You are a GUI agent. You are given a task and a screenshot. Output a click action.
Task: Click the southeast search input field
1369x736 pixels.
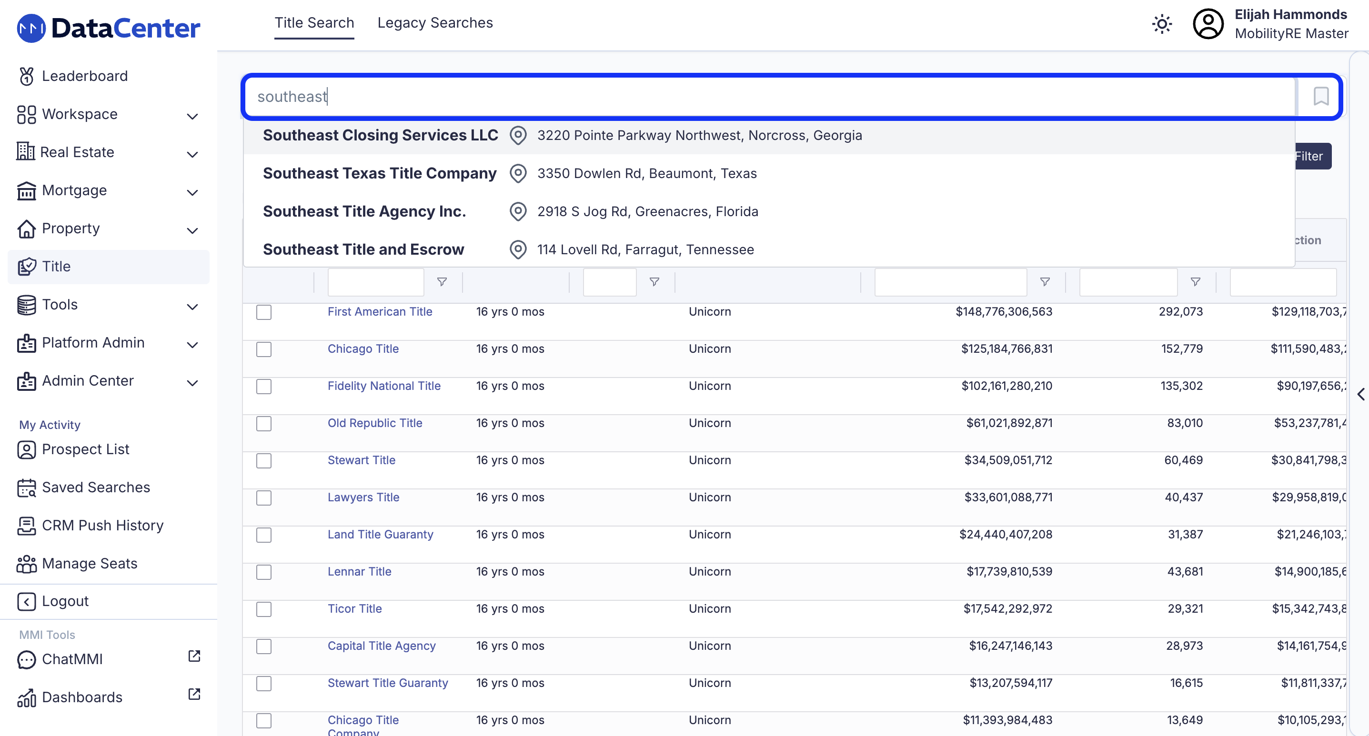click(770, 97)
